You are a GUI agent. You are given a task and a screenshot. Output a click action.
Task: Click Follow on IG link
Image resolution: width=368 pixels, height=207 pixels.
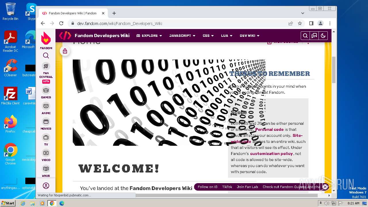208,187
